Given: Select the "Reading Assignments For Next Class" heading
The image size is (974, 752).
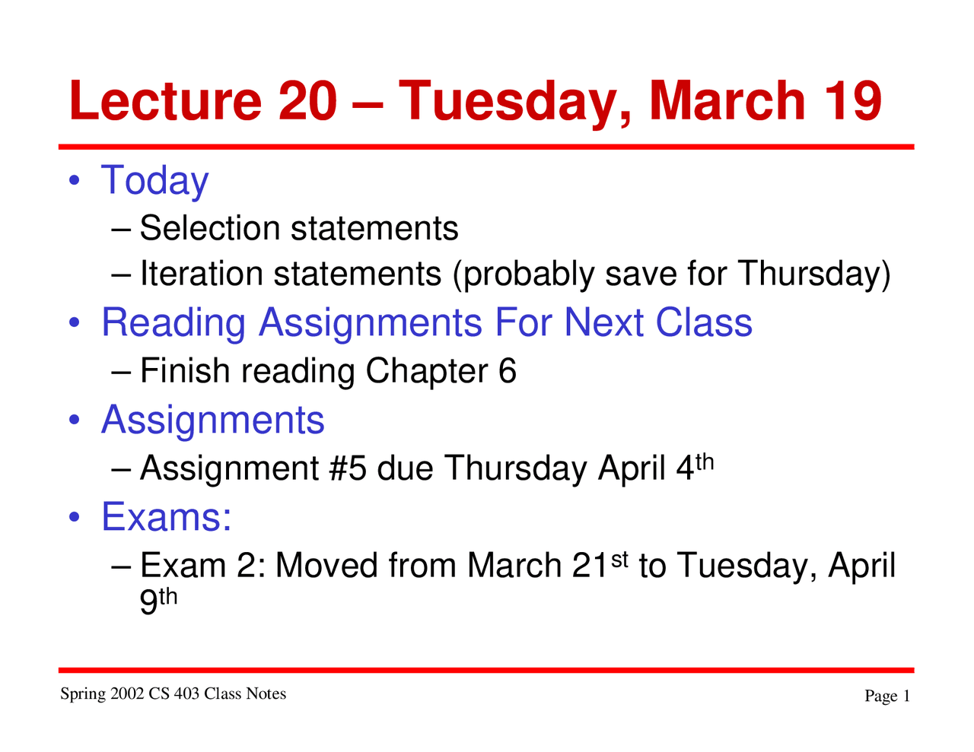Looking at the screenshot, I should coord(427,322).
